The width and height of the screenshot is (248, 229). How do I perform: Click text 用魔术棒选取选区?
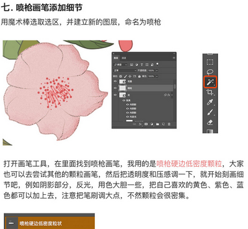(x=30, y=22)
